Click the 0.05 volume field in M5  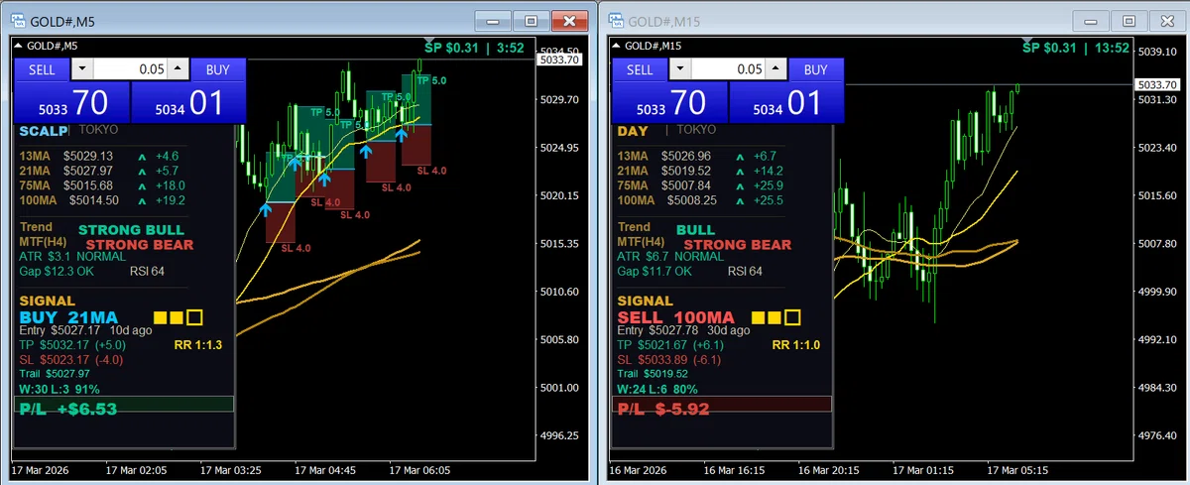(130, 69)
